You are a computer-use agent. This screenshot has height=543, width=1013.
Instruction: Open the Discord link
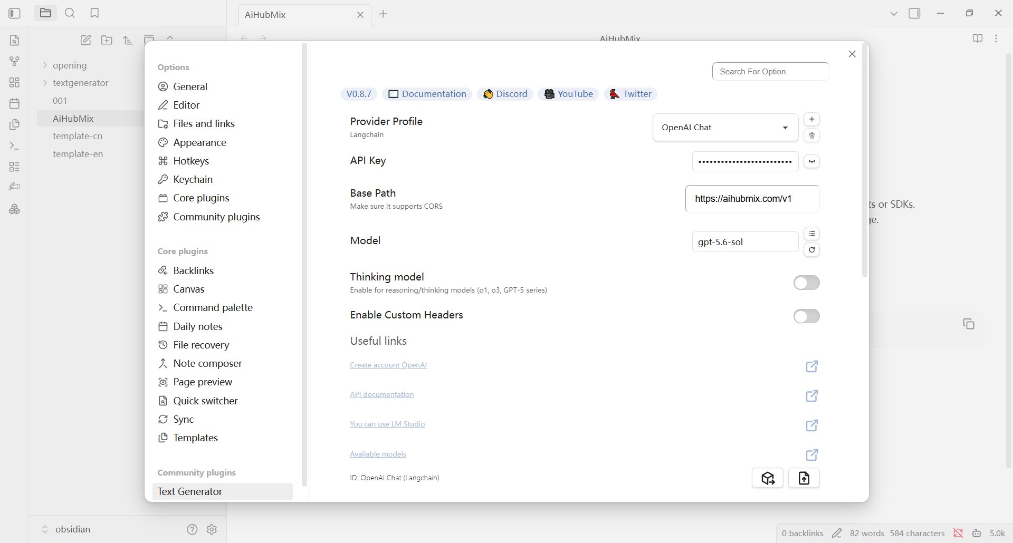coord(505,94)
